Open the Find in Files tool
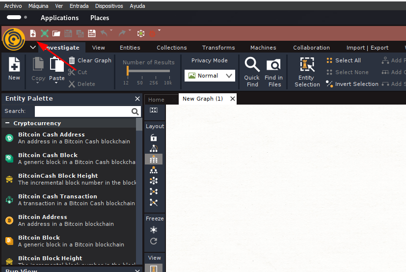406x272 pixels. 274,73
